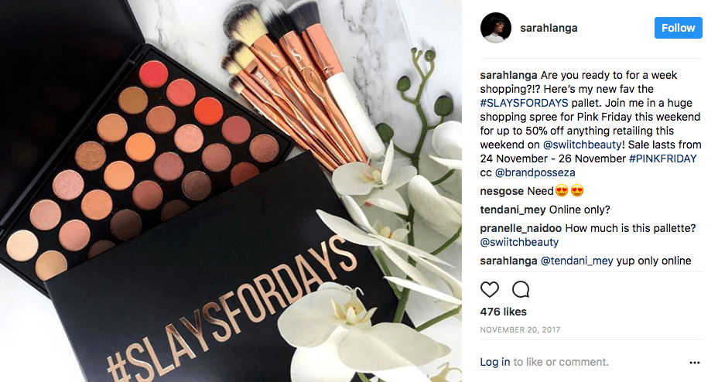Open the #PINKFRIDAY hashtag

tap(662, 159)
